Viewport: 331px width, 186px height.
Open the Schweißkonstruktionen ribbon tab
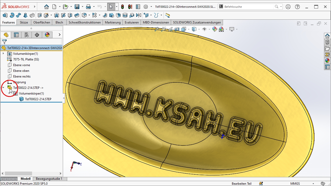[x=85, y=22]
